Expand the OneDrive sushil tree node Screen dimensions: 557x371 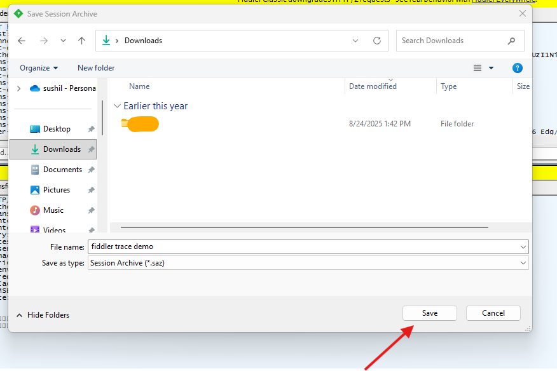click(x=18, y=88)
